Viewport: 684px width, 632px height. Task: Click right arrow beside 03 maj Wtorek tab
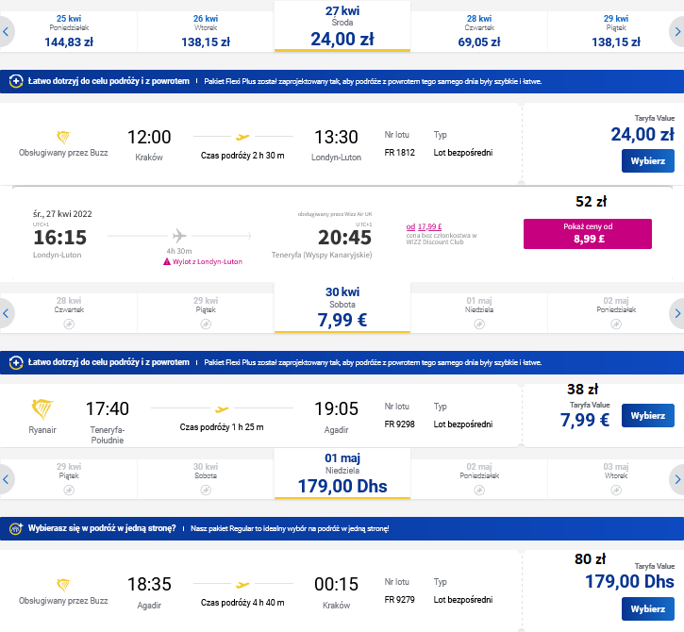click(677, 479)
